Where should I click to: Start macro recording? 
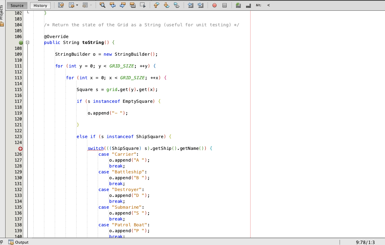214,5
